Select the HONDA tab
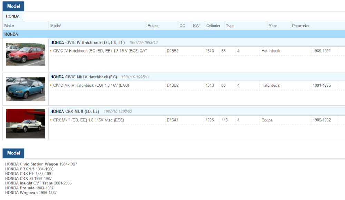345x200 pixels. (x=13, y=16)
